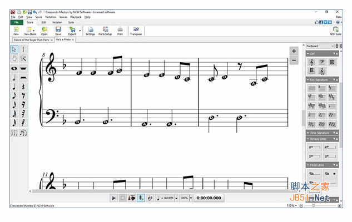Choose the thirty-second rest tool

point(23,114)
